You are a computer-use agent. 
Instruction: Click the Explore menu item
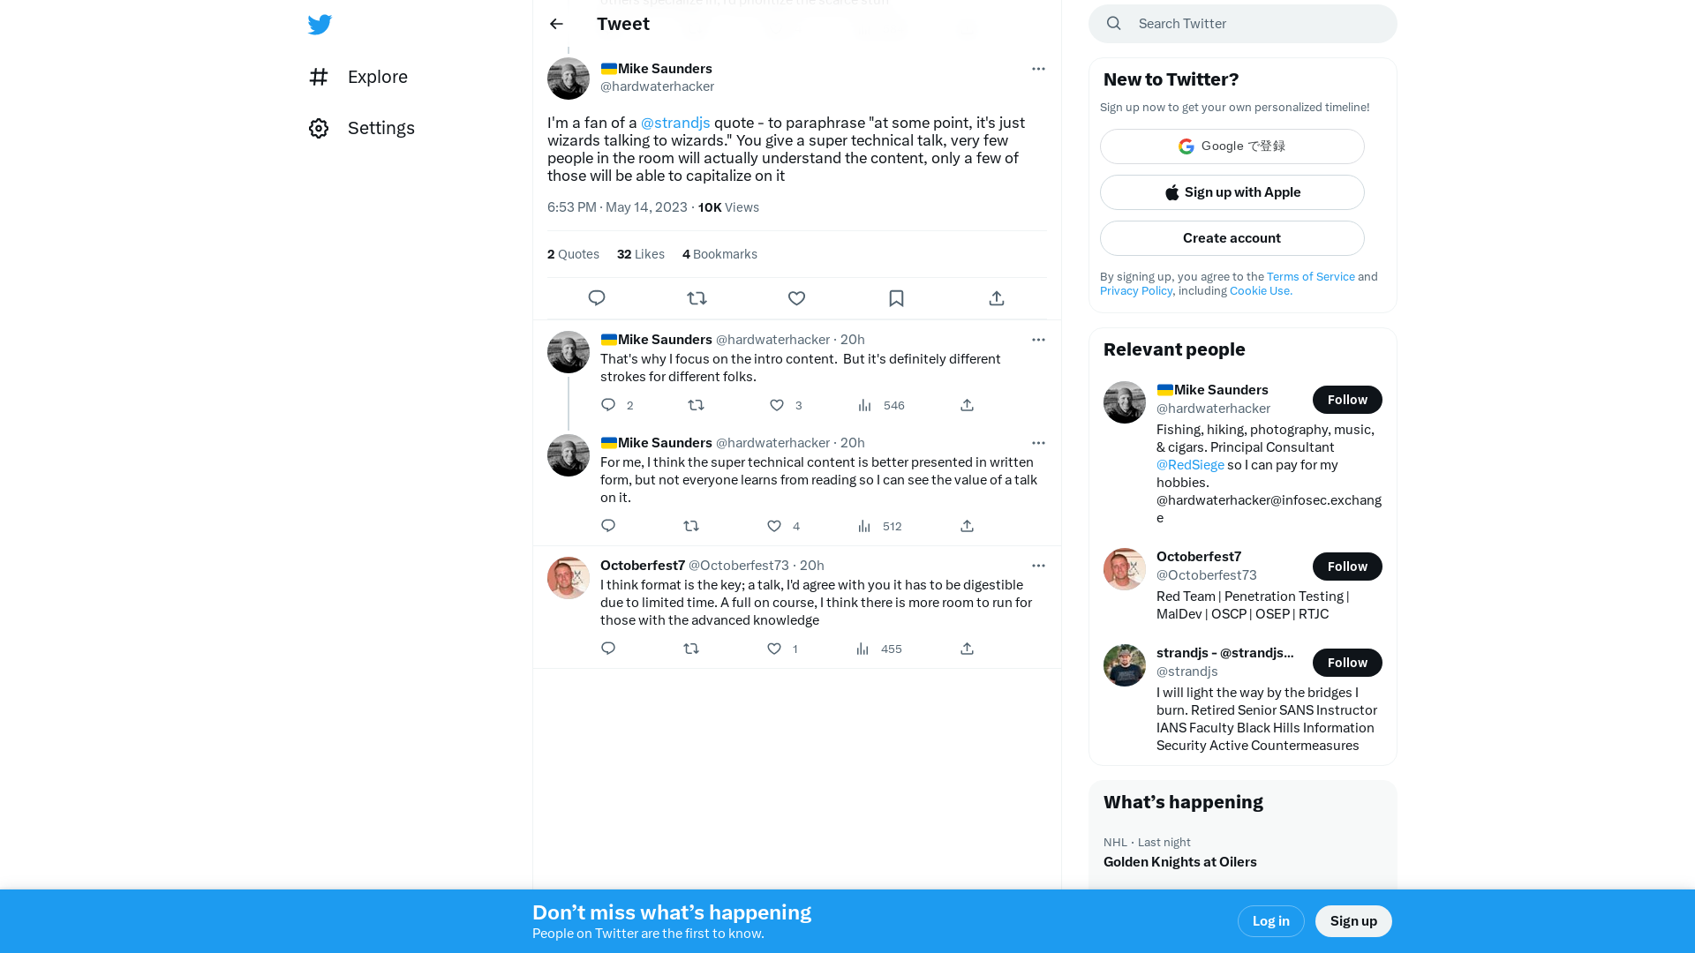[x=377, y=76]
